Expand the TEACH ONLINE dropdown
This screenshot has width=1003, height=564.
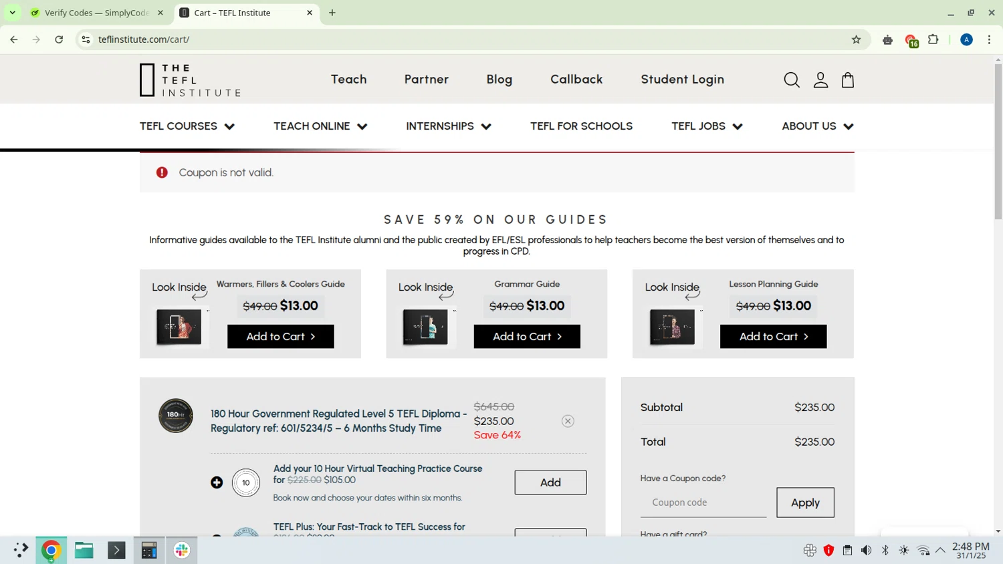coord(320,126)
